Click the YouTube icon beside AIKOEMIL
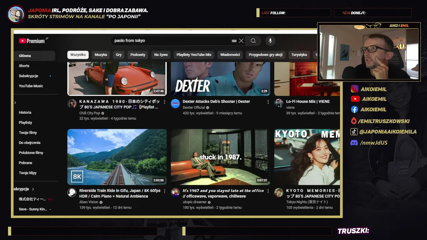This screenshot has height=240, width=427. click(x=355, y=99)
